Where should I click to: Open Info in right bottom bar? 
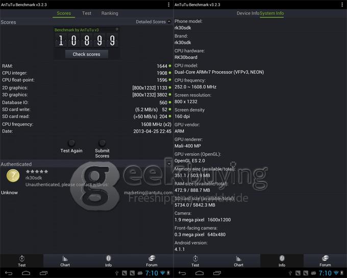(x=282, y=261)
